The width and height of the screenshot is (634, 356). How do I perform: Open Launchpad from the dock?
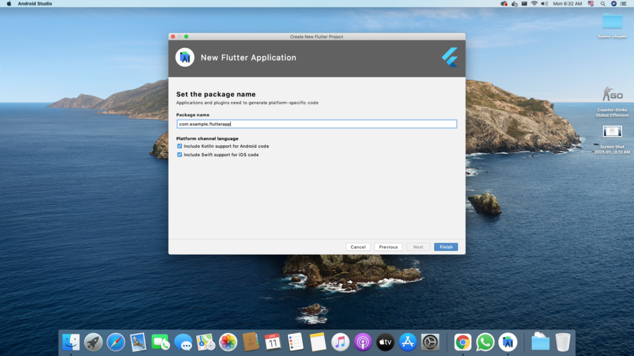(x=93, y=342)
